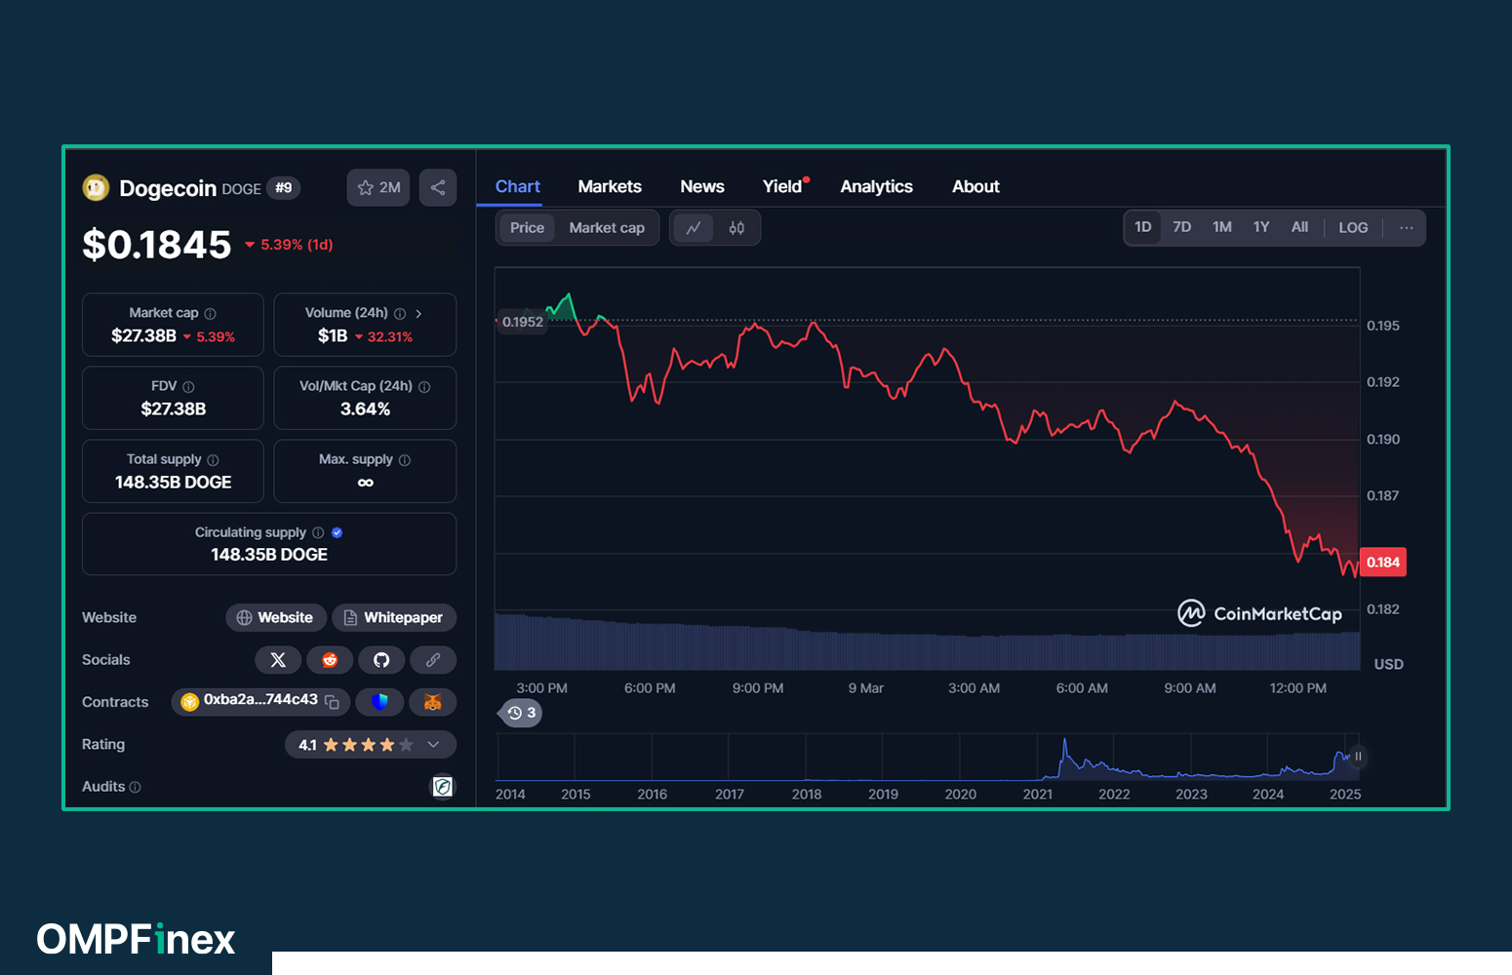Click the range slider handle near 2025
The width and height of the screenshot is (1512, 975).
(x=1358, y=757)
